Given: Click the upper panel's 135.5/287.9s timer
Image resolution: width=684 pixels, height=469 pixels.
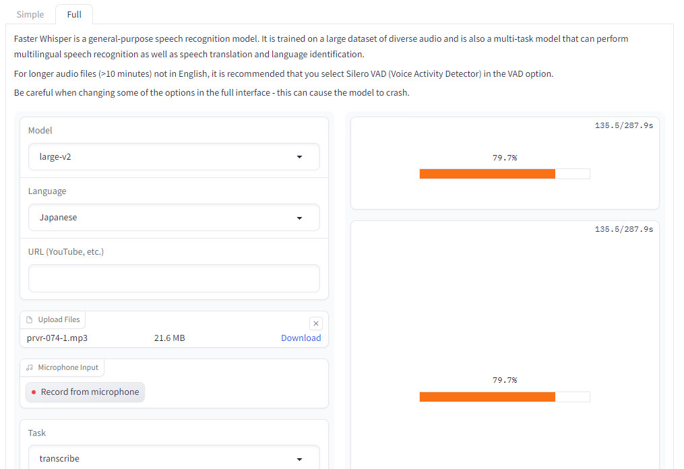Looking at the screenshot, I should click(x=623, y=125).
